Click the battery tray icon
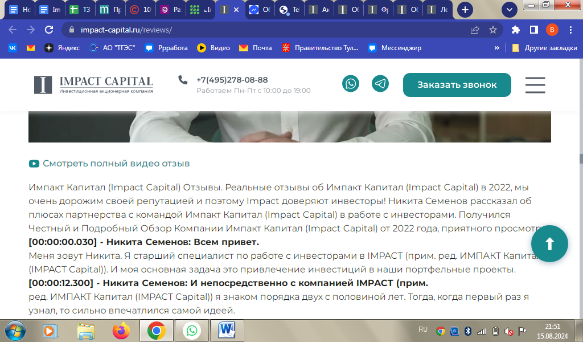The height and width of the screenshot is (342, 583). (x=495, y=331)
